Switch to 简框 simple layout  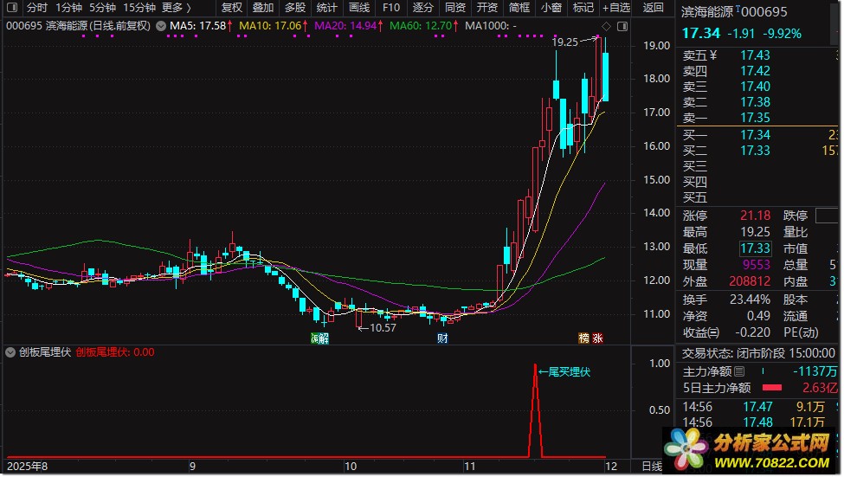[x=519, y=8]
